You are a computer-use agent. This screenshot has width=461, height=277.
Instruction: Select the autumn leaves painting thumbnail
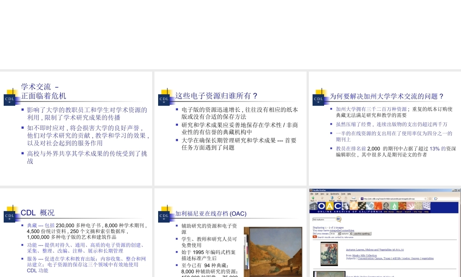coord(330,253)
